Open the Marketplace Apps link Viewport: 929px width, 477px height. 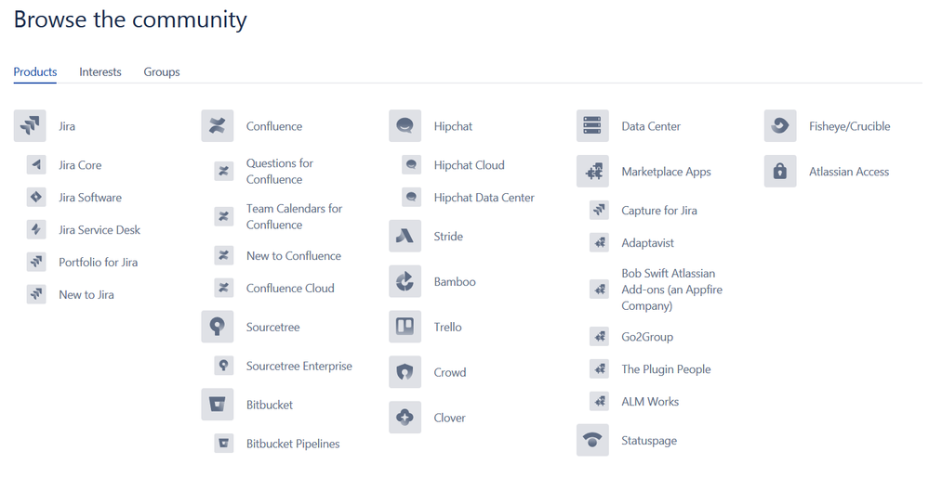(x=667, y=172)
